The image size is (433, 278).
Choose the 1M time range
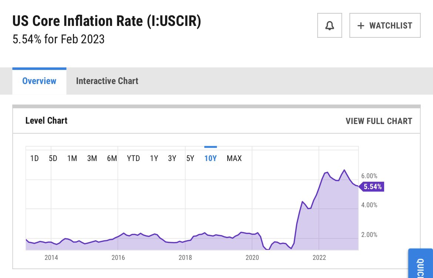tap(72, 158)
